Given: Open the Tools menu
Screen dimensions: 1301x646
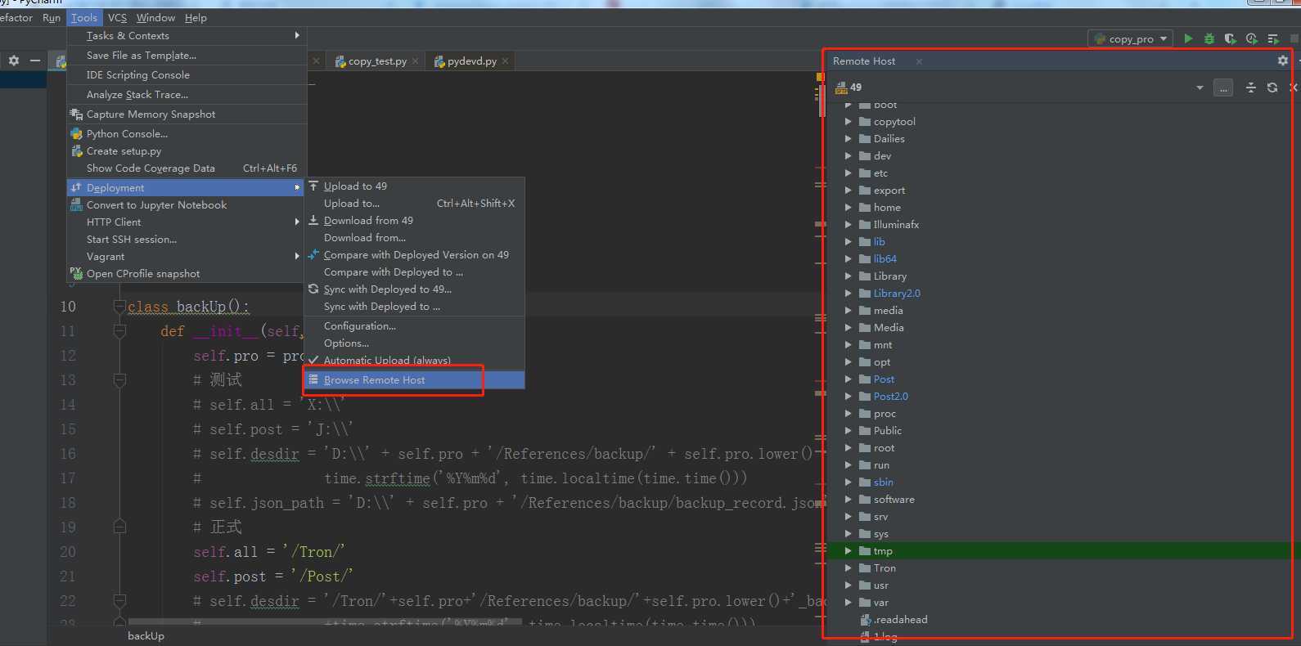Looking at the screenshot, I should (x=84, y=17).
